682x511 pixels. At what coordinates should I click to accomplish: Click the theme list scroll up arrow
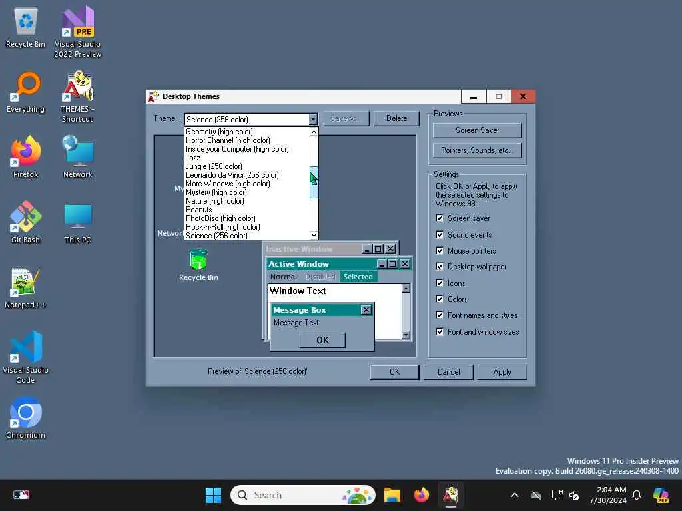[314, 132]
